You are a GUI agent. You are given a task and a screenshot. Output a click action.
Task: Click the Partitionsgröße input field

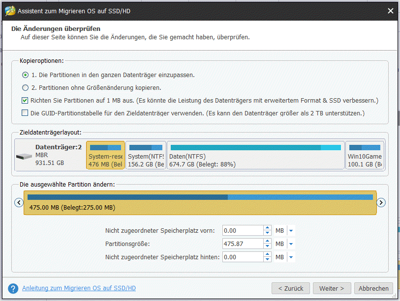coord(243,244)
